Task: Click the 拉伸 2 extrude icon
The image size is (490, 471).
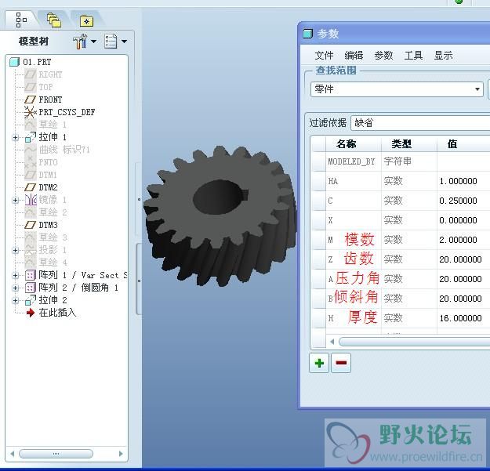Action: click(31, 300)
